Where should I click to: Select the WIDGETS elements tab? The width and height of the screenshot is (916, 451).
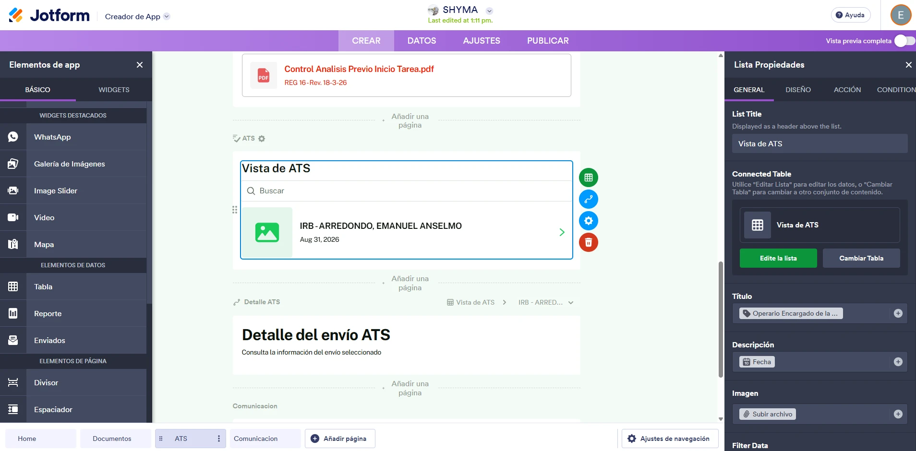point(114,90)
